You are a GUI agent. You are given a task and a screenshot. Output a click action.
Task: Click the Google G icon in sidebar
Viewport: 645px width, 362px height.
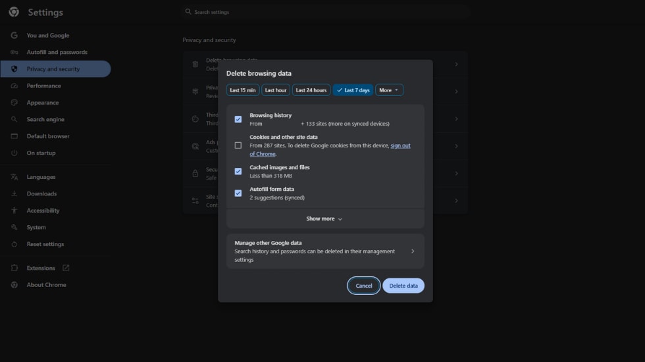tap(14, 36)
